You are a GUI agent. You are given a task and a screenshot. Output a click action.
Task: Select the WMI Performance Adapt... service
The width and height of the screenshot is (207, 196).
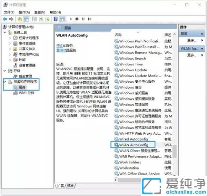pos(138,156)
